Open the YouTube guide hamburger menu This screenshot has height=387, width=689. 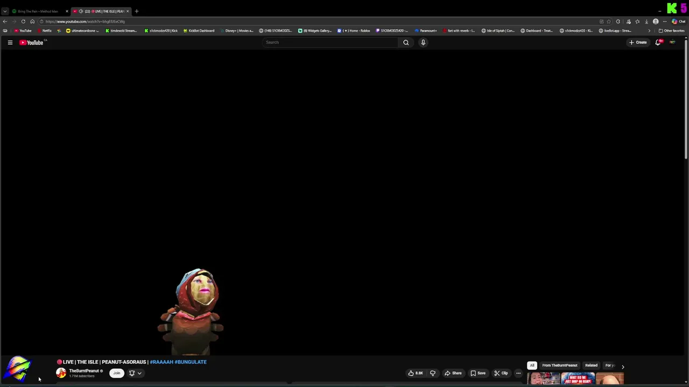(x=10, y=42)
